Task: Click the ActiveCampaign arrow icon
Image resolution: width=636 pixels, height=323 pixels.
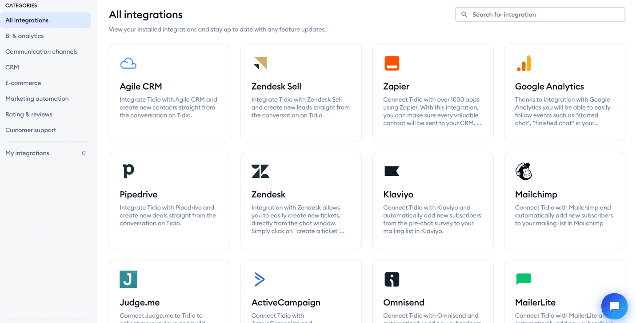Action: (260, 279)
